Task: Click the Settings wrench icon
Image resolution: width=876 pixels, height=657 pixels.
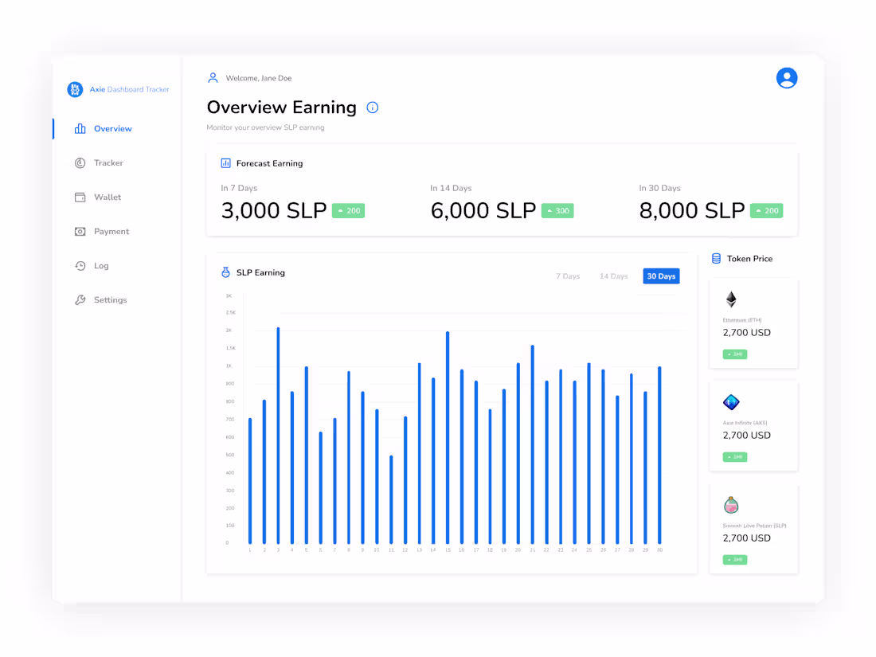Action: 80,299
